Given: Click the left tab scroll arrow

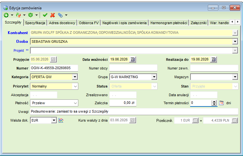Looking at the screenshot, I should (232, 22).
